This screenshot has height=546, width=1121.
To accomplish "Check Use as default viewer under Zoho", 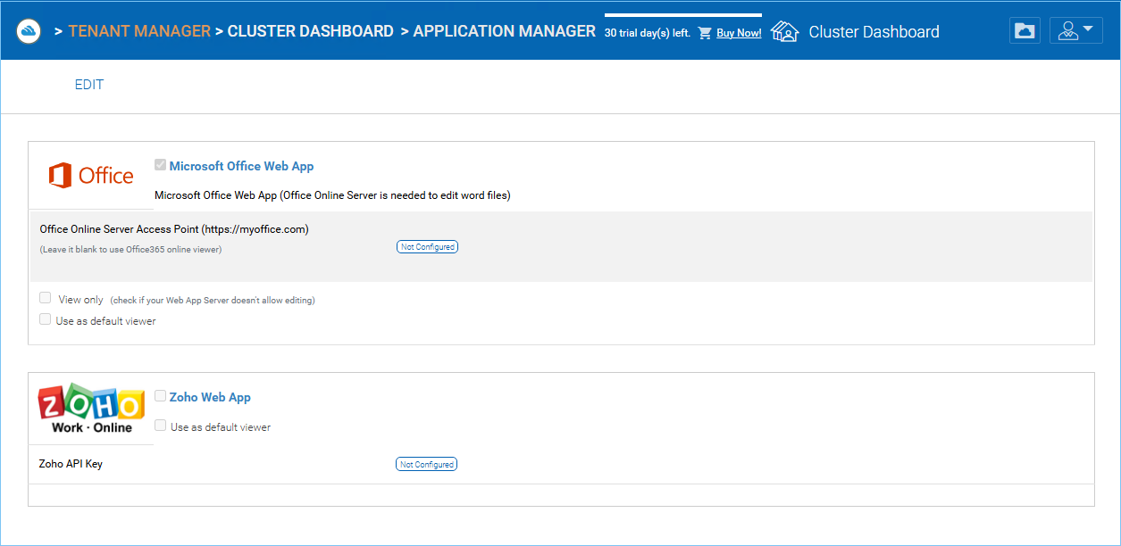I will click(160, 426).
